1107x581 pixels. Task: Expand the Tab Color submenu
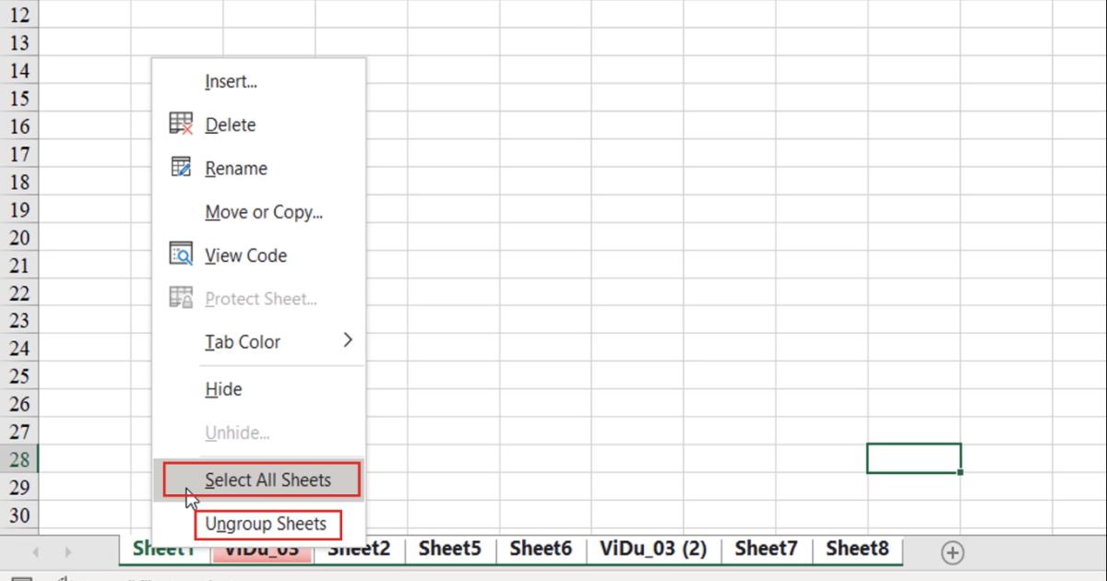click(244, 341)
